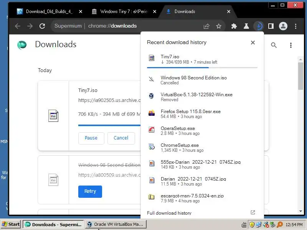Click the VirtualBox installer icon in popup
This screenshot has height=230, width=307.
tap(151, 96)
